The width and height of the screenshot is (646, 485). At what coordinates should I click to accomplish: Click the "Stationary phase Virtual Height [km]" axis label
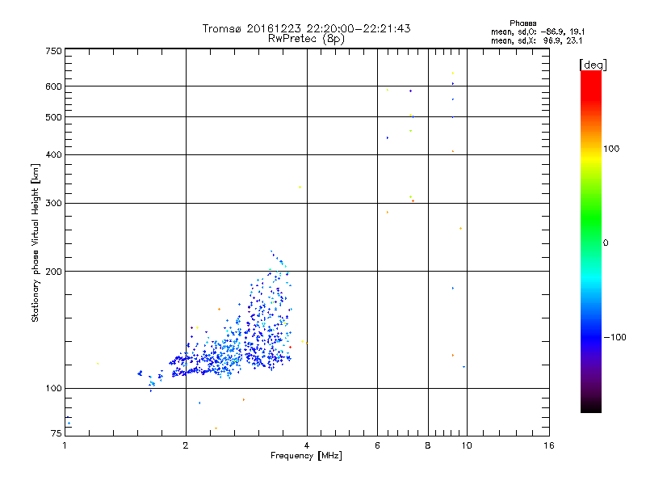[x=36, y=243]
